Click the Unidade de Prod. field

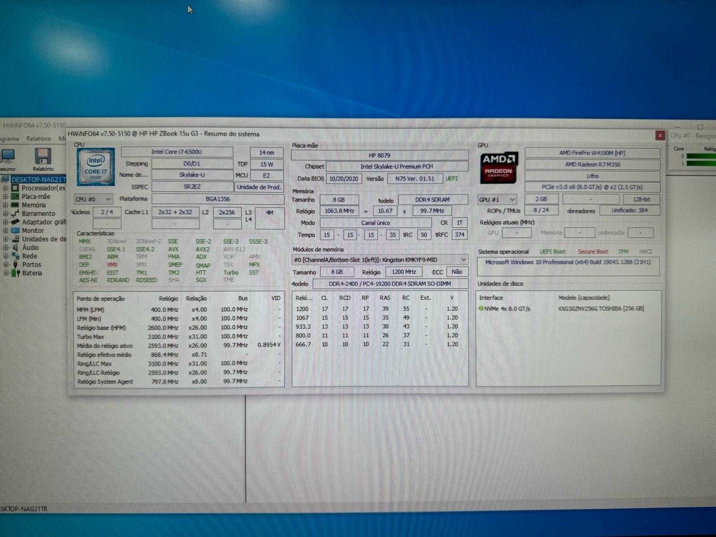259,187
